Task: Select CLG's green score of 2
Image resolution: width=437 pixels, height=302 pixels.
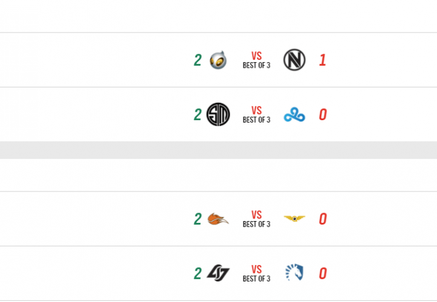Action: [198, 273]
